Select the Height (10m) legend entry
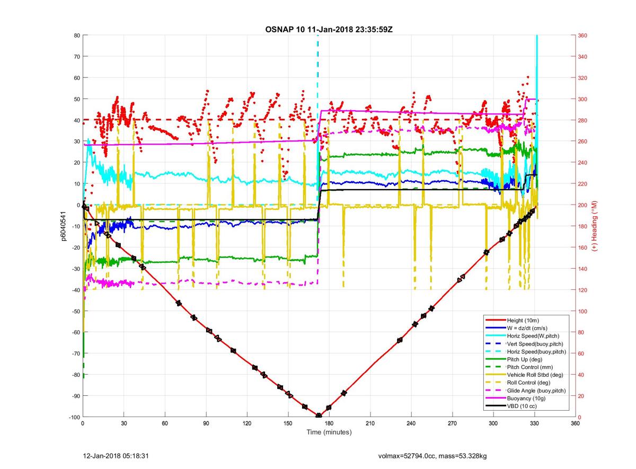 tap(523, 321)
